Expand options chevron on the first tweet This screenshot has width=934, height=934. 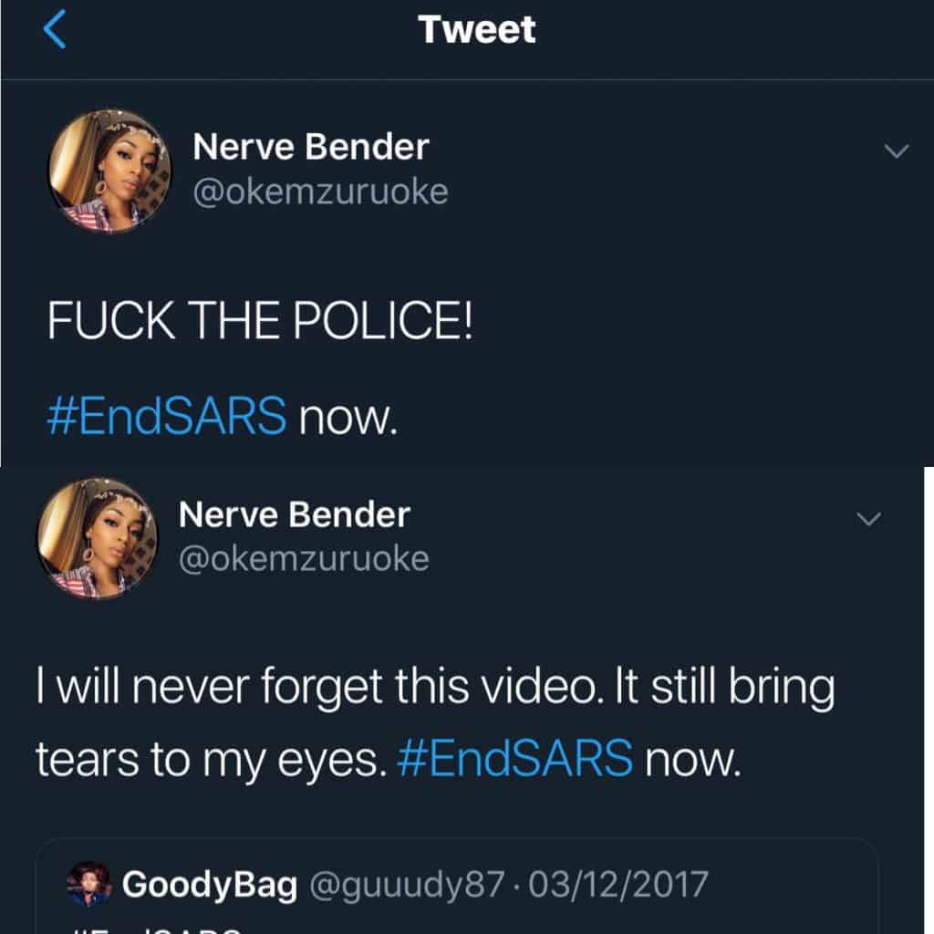tap(898, 151)
